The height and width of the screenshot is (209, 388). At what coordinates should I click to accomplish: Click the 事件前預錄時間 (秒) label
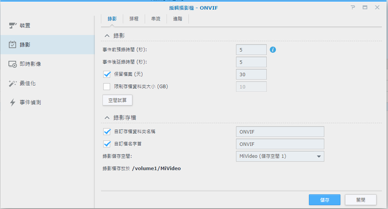tap(124, 50)
